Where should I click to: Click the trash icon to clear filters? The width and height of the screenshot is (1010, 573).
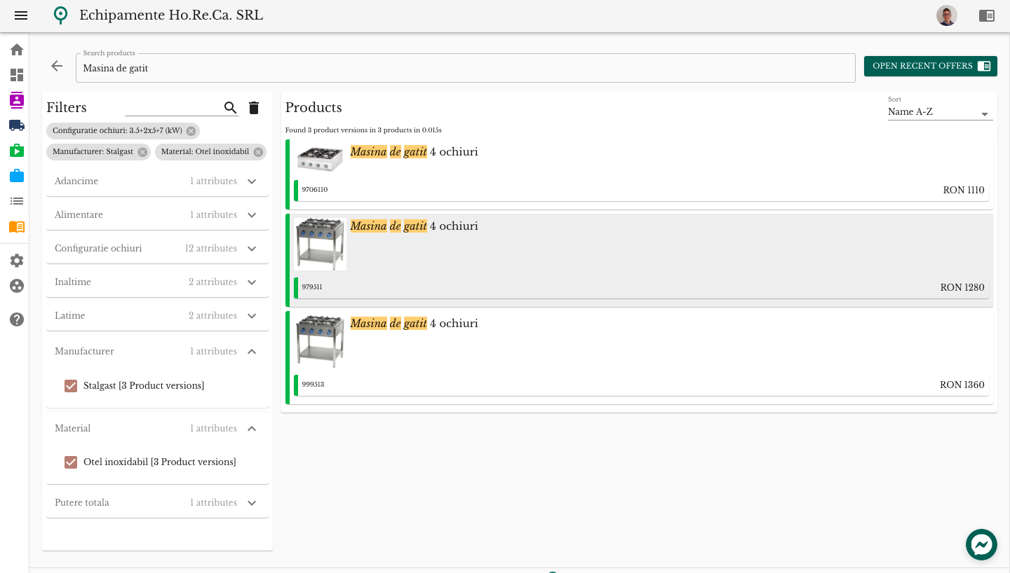[254, 108]
